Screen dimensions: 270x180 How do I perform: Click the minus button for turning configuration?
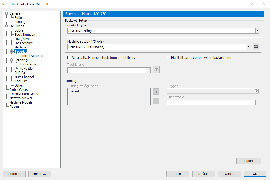(156, 101)
